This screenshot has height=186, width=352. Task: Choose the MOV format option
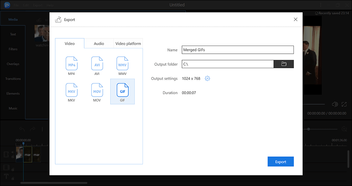[x=97, y=91]
